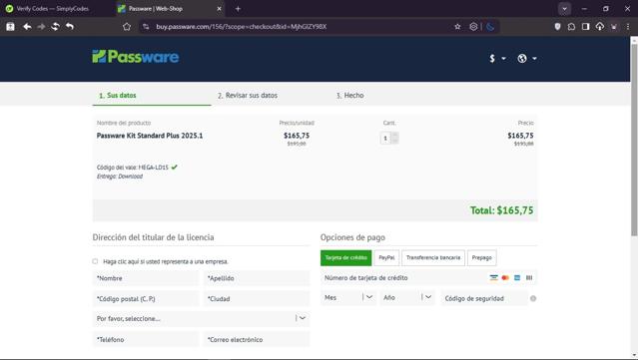Image resolution: width=638 pixels, height=360 pixels.
Task: Click the Correo electrónico input field
Action: coord(257,340)
